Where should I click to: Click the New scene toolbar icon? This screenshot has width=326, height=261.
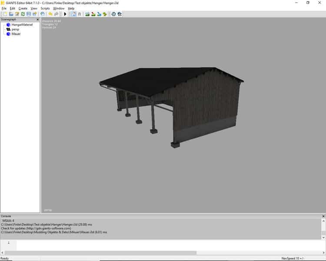(5, 14)
